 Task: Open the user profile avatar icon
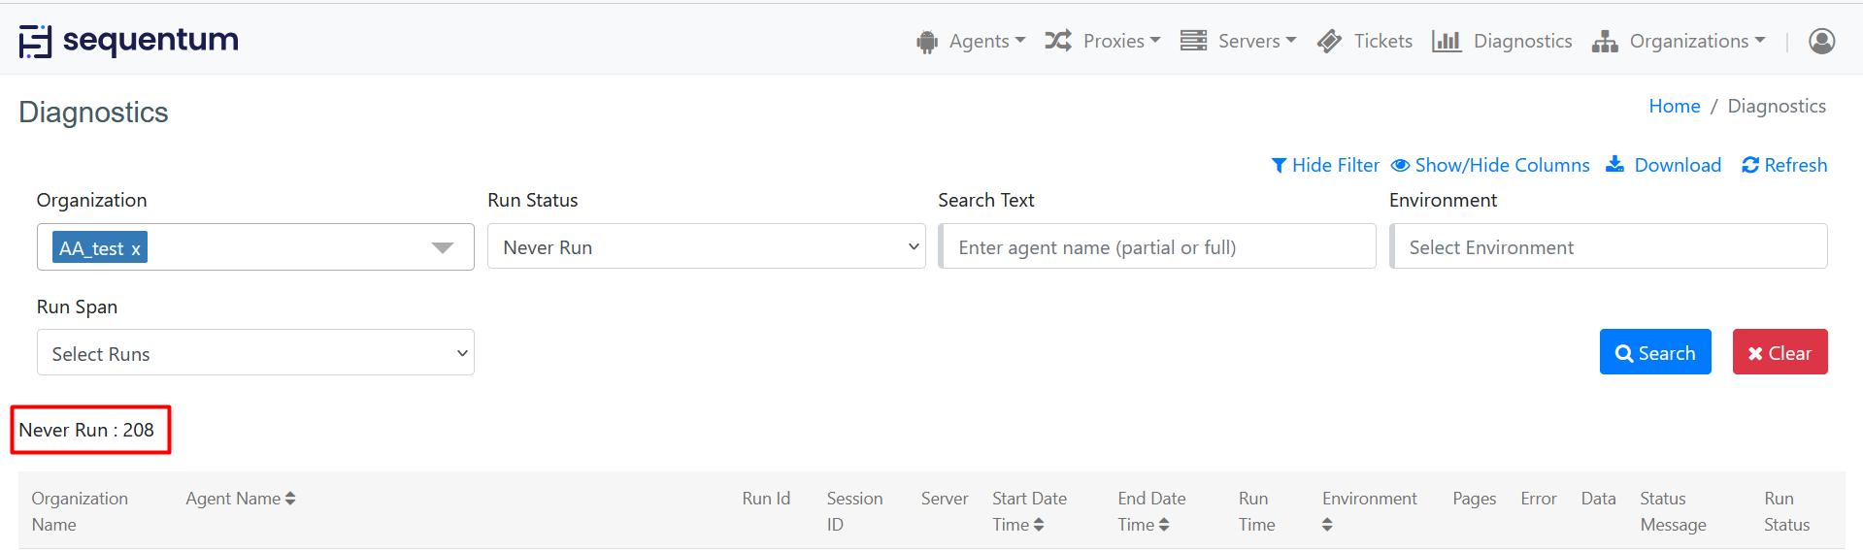pos(1821,41)
